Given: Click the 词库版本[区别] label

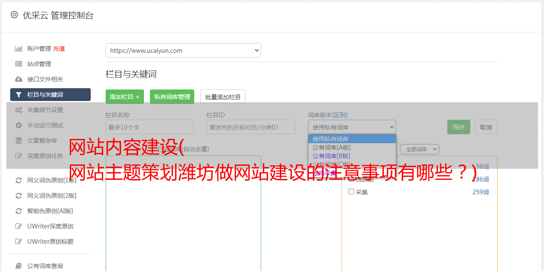Looking at the screenshot, I should (x=328, y=115).
